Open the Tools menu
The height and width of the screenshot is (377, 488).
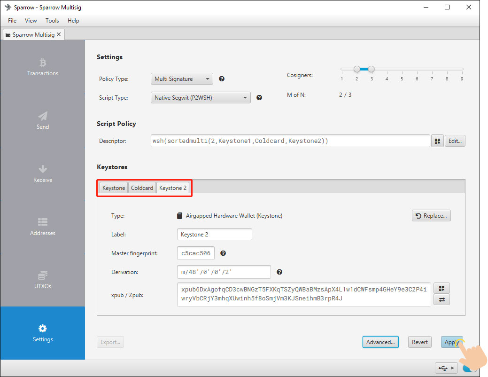pos(52,21)
